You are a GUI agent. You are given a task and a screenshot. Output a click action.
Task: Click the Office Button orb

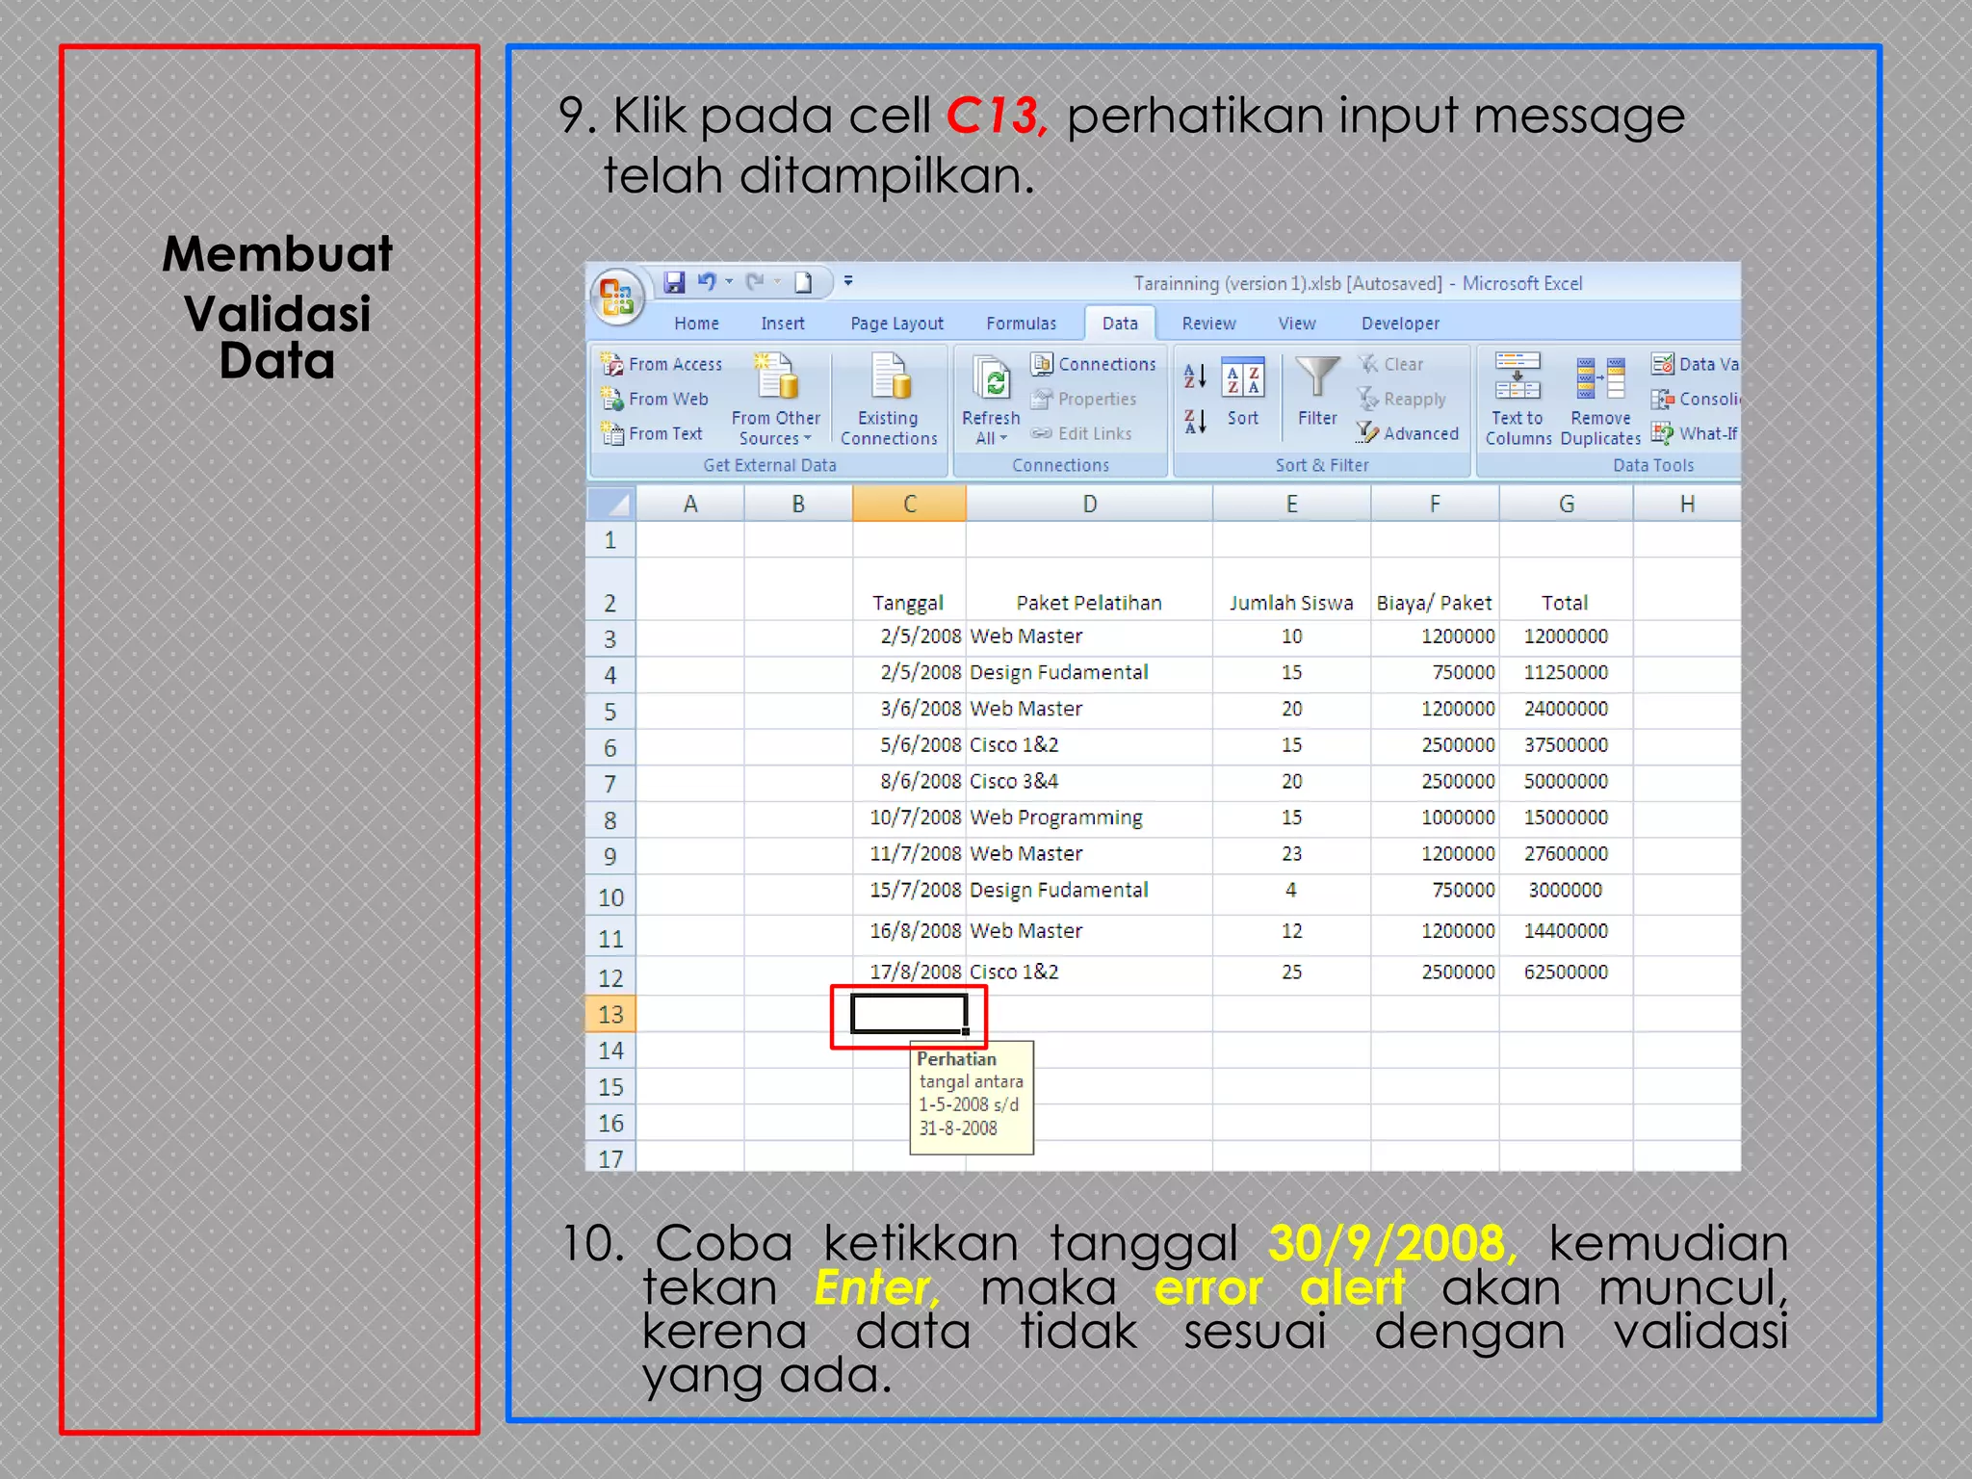coord(616,297)
